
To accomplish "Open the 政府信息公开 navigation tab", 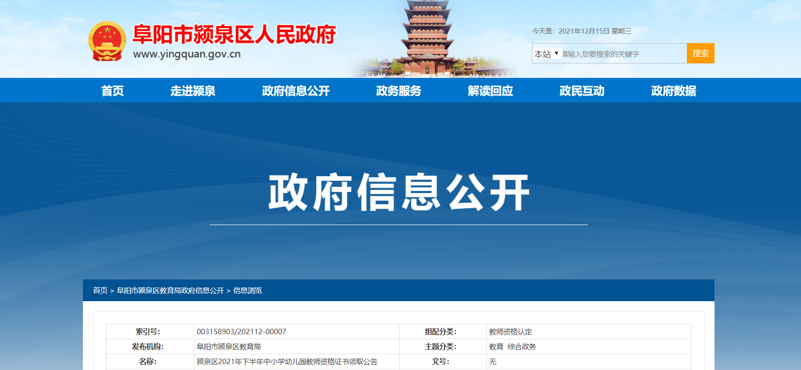I will pos(296,91).
